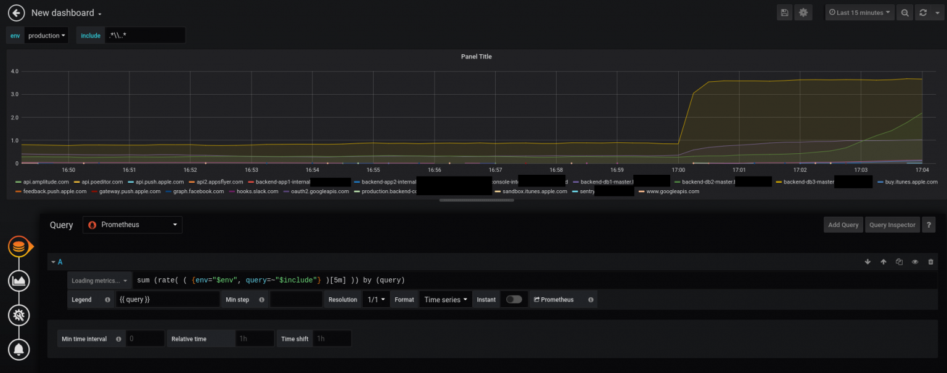
Task: Enable the Instant query toggle
Action: tap(514, 299)
